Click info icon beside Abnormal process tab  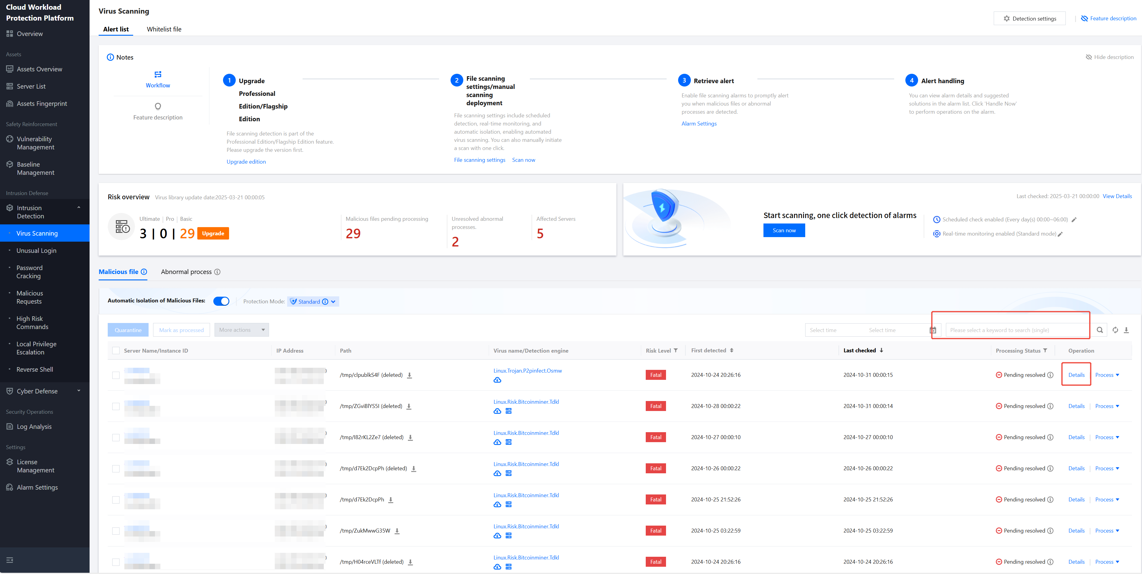pyautogui.click(x=217, y=272)
